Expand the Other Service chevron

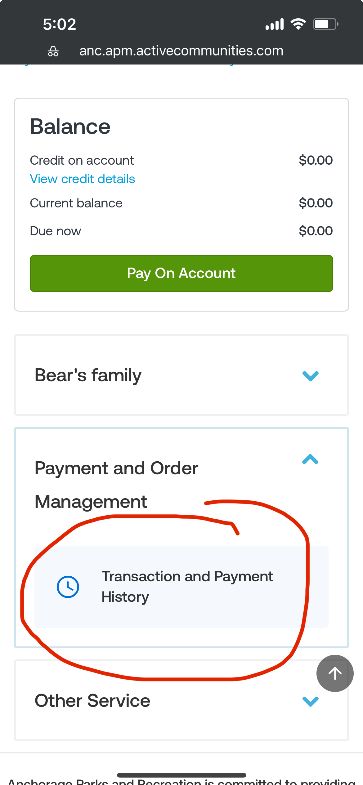coord(310,701)
